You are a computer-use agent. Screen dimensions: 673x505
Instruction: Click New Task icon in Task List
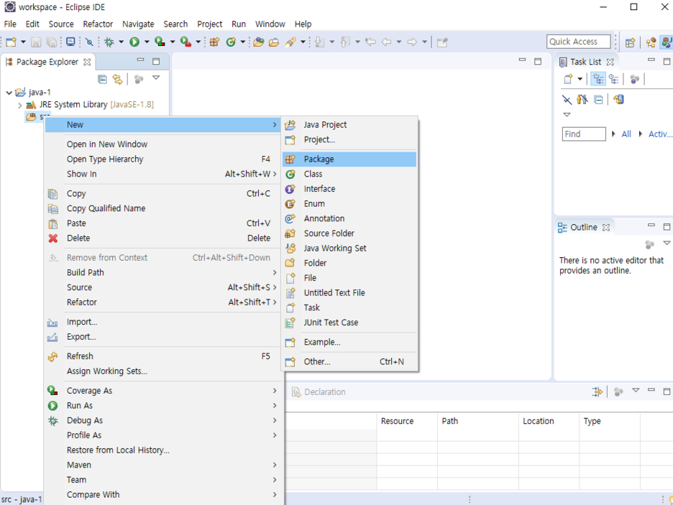tap(568, 79)
